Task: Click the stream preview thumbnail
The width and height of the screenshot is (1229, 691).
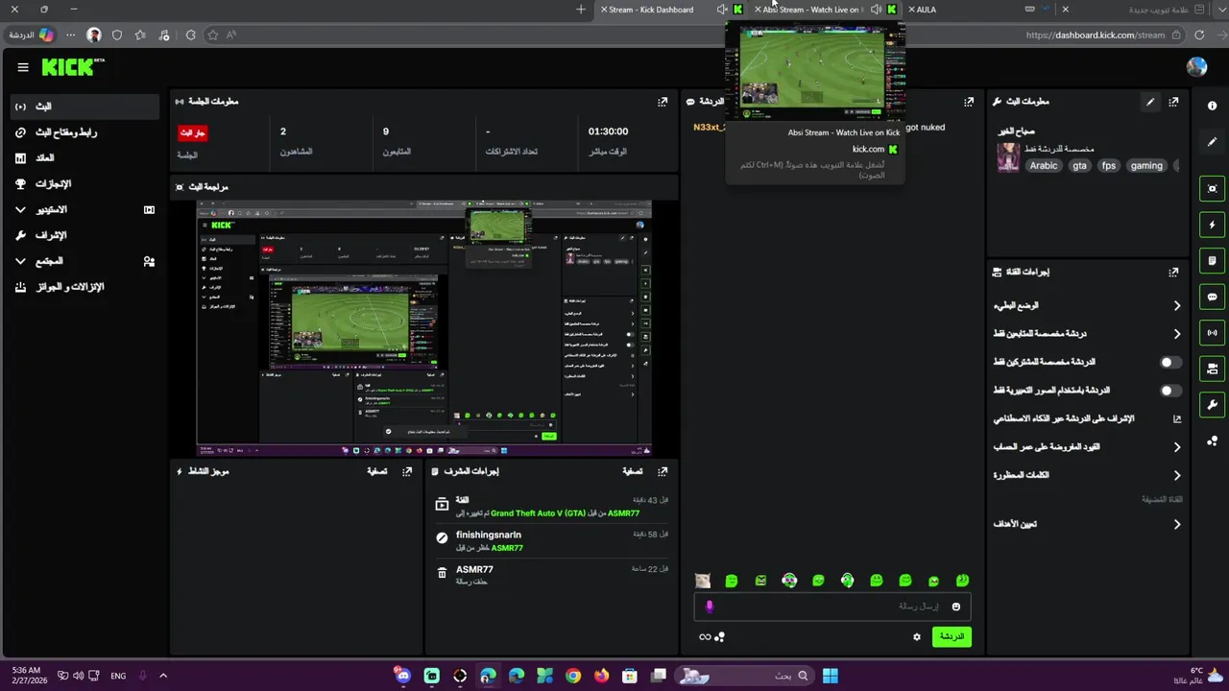Action: point(424,327)
